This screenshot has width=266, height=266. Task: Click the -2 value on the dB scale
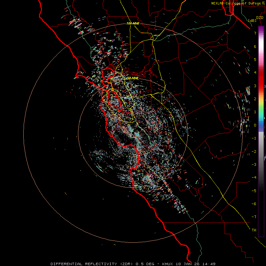click(x=254, y=152)
